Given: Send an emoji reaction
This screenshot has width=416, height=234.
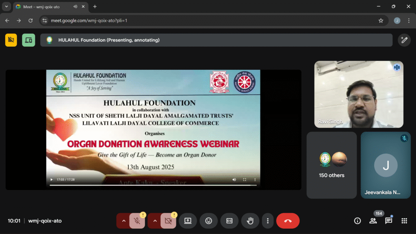Looking at the screenshot, I should [x=208, y=221].
